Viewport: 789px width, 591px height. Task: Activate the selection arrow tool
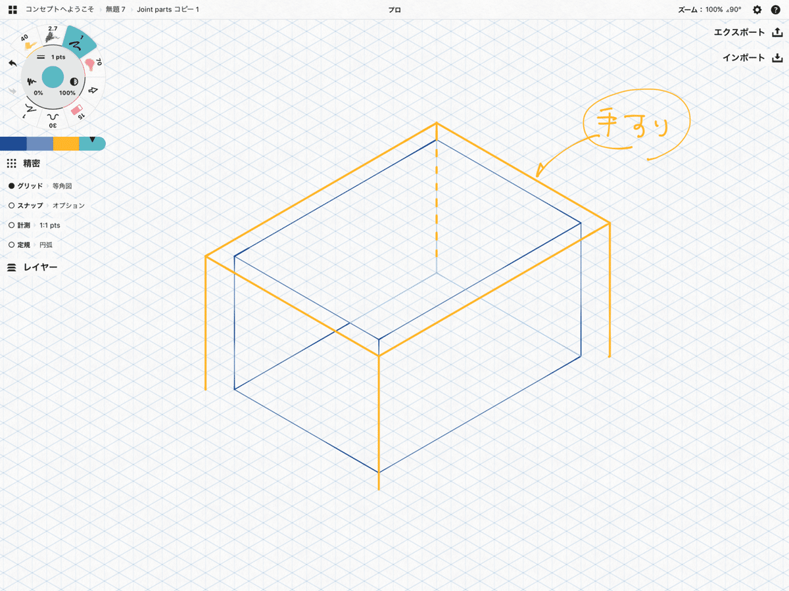tap(93, 89)
